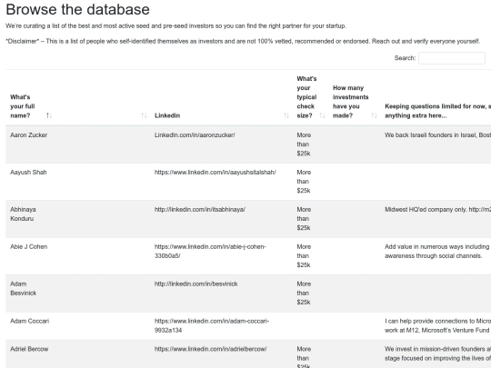Viewport: 491px width, 368px height.
Task: Click the Linkedin column header
Action: (167, 115)
